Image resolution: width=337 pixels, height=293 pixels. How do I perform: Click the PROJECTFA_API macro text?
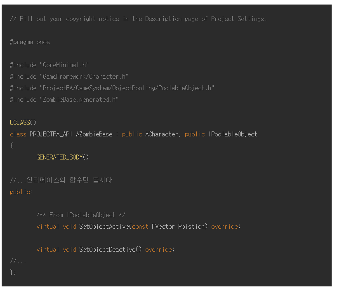(x=51, y=134)
